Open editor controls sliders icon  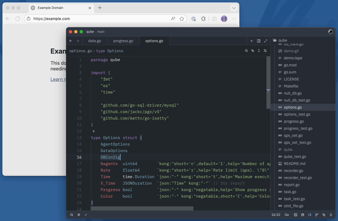point(265,51)
